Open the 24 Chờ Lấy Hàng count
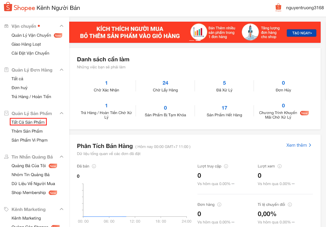This screenshot has width=326, height=227. (165, 83)
